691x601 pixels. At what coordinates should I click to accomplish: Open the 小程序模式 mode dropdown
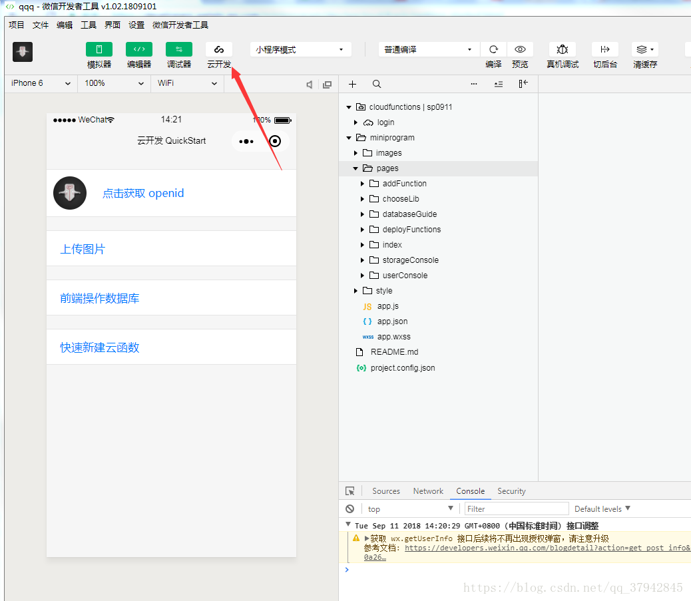click(300, 49)
